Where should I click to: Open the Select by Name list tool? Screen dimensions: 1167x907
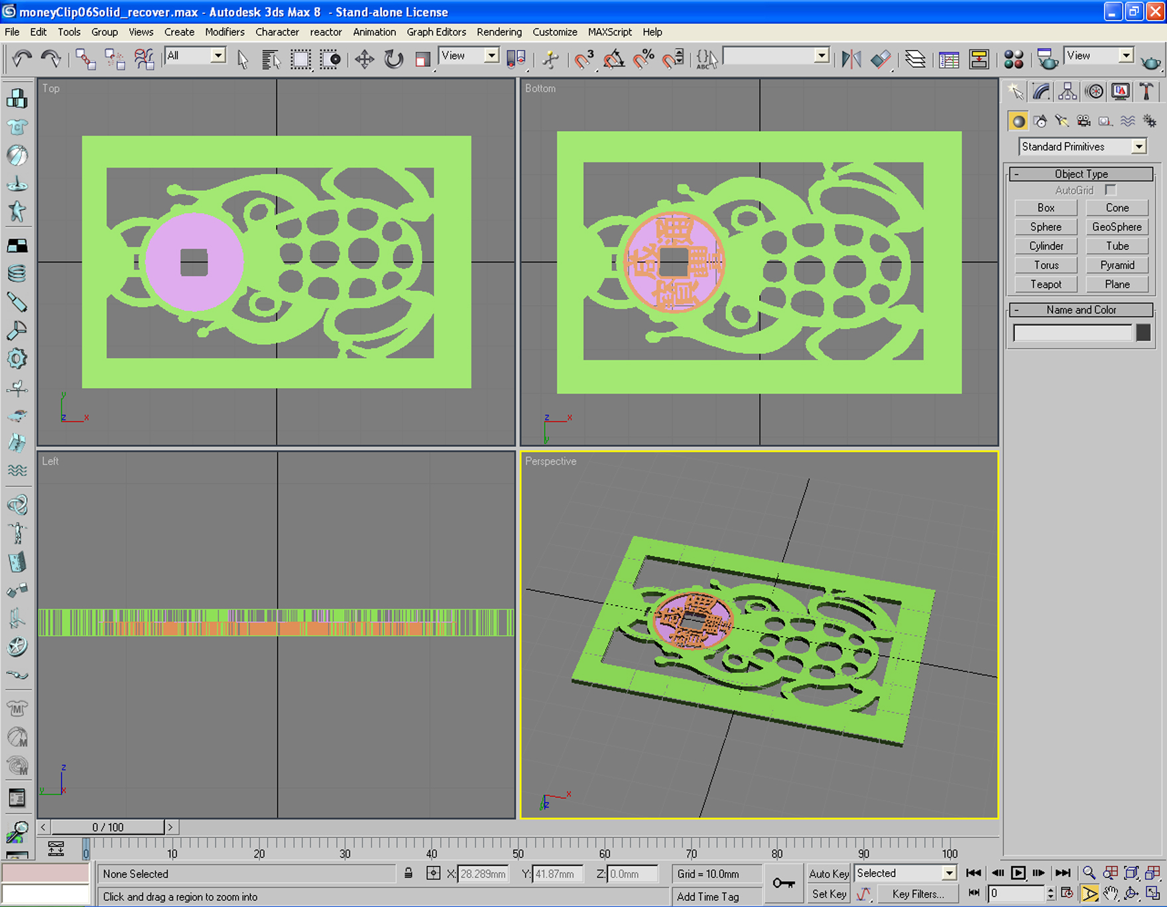pyautogui.click(x=271, y=60)
